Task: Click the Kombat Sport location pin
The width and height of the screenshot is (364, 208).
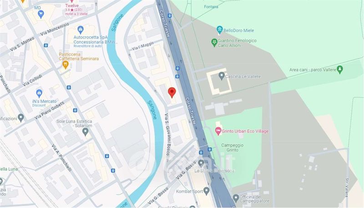Action: [206, 191]
